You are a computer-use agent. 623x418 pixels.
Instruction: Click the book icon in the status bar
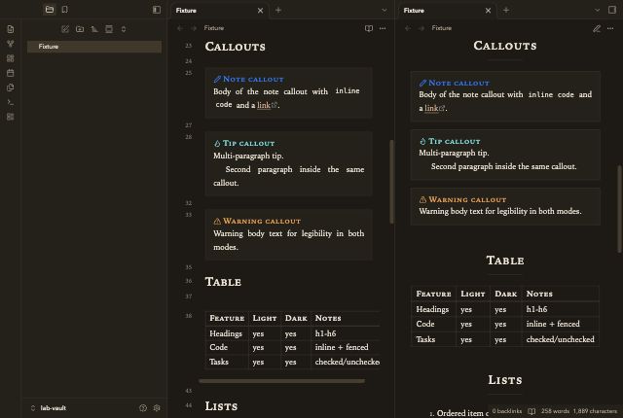pyautogui.click(x=531, y=411)
